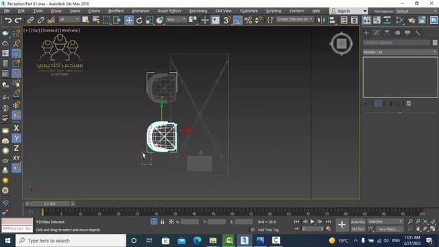Click Add Time Tag in status bar

click(x=268, y=230)
